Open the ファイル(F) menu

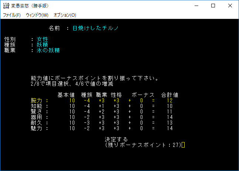(12, 15)
